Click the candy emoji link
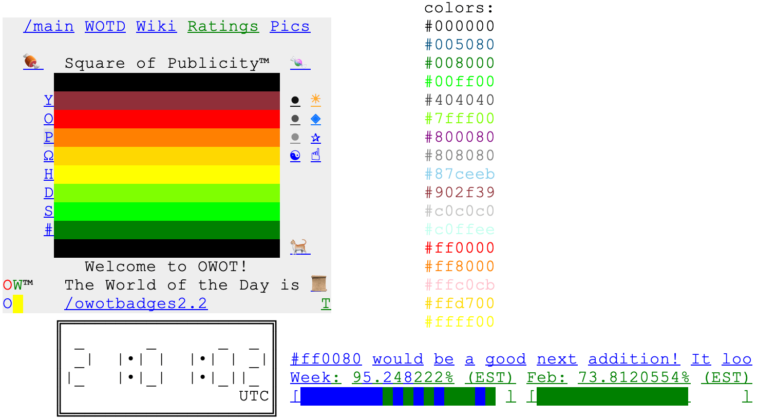The height and width of the screenshot is (420, 757). pos(299,63)
